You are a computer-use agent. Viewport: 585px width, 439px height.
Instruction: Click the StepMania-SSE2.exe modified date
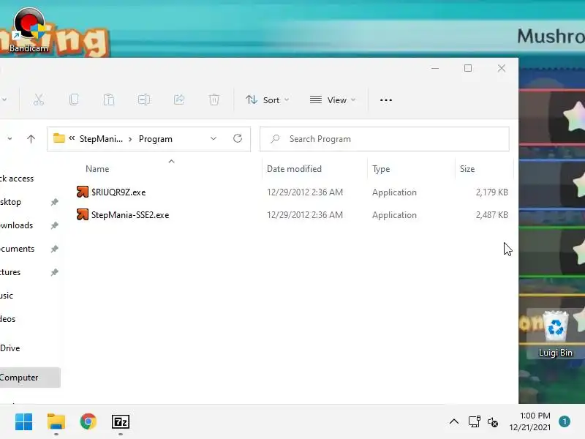click(304, 215)
